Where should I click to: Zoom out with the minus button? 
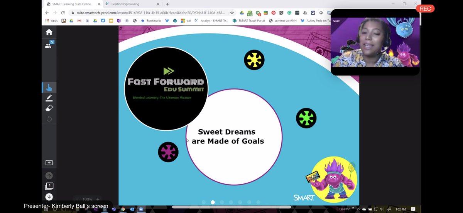[77, 200]
